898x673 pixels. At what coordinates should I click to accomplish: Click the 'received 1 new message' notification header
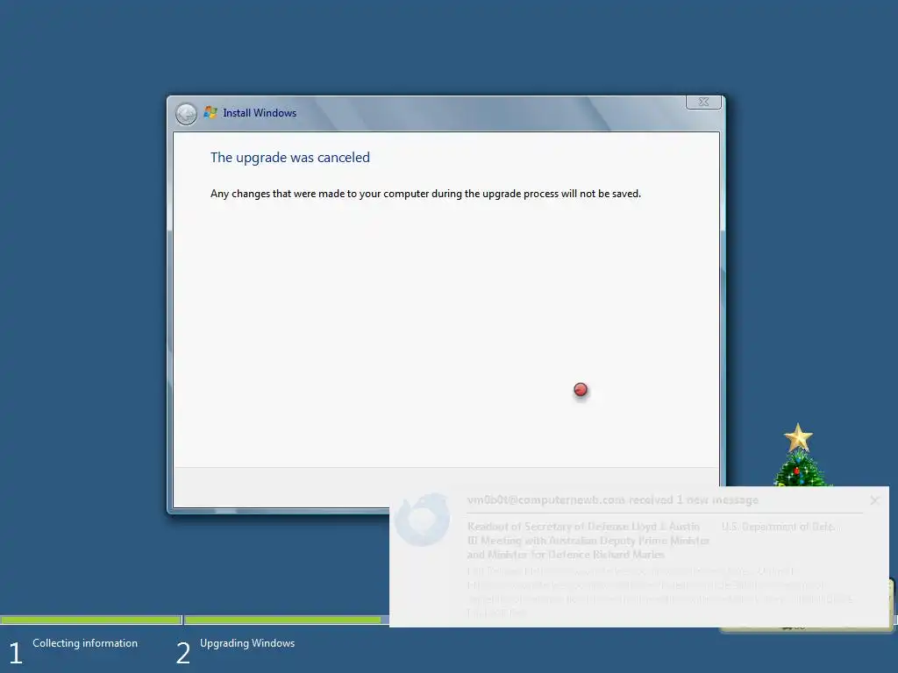pos(612,499)
